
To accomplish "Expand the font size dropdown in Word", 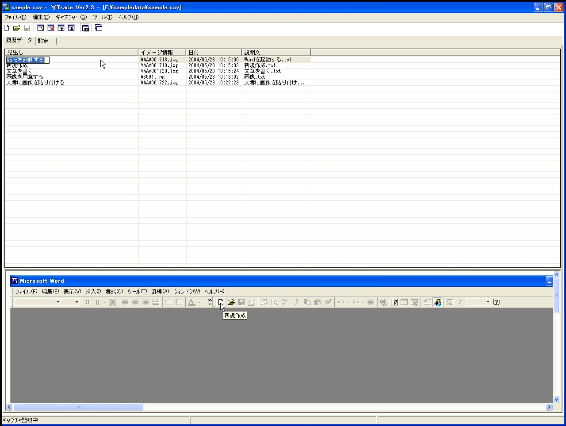I will pyautogui.click(x=76, y=302).
